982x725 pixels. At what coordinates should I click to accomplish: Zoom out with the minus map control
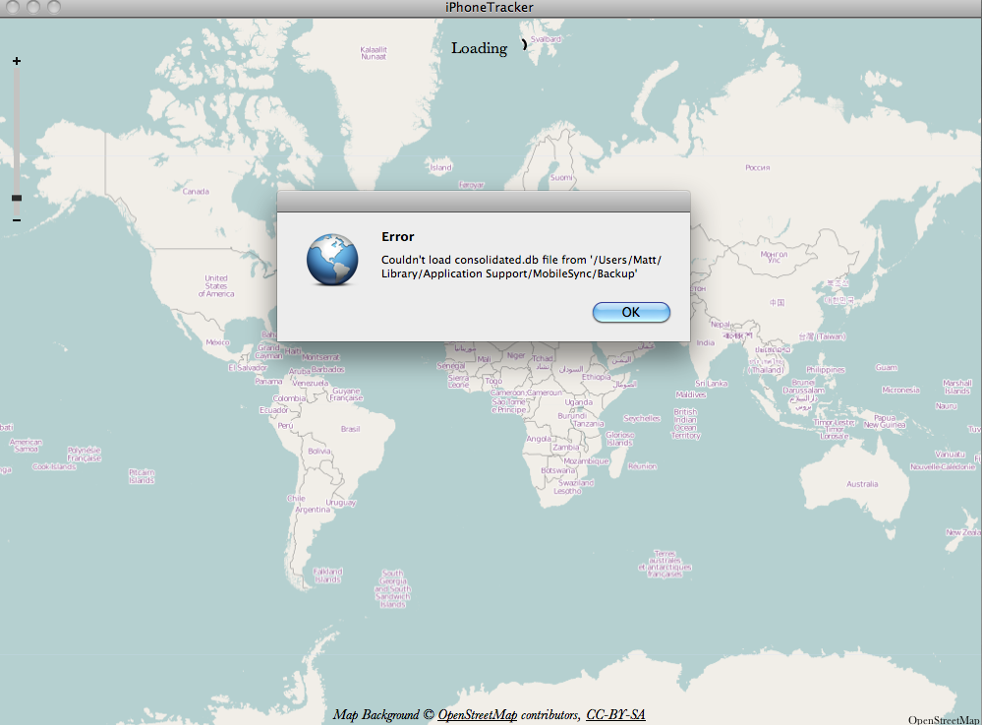coord(17,220)
